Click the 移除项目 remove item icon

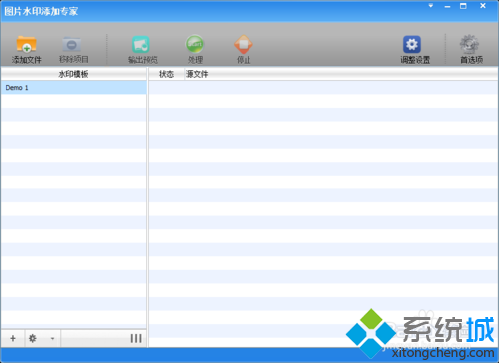tap(72, 44)
